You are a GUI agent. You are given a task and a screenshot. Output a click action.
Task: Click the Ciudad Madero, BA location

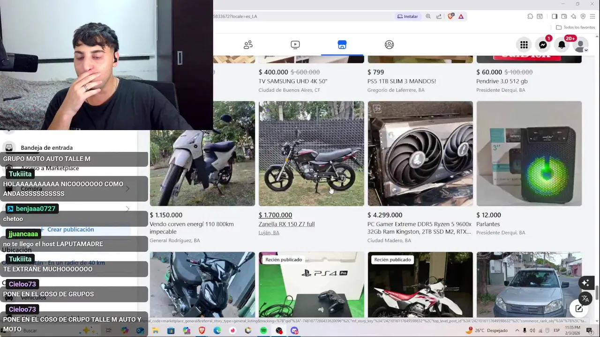coord(390,241)
